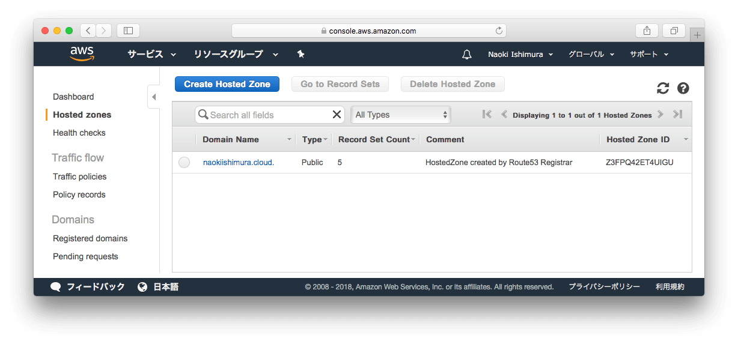Go to next page of hosted zones

pyautogui.click(x=660, y=115)
